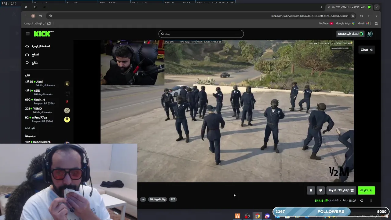Click Absi avatar thumbnail

pyautogui.click(x=67, y=83)
